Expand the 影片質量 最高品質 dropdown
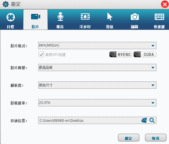169x144 pixels. click(x=97, y=67)
